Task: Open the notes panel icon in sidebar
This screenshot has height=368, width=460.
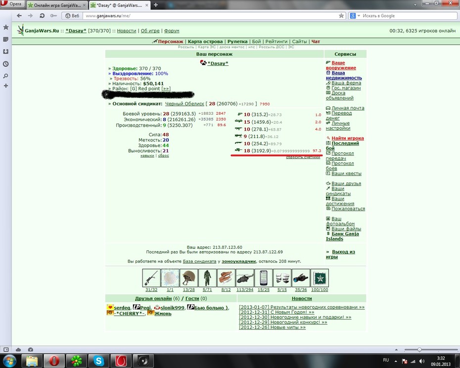Action: (5, 40)
